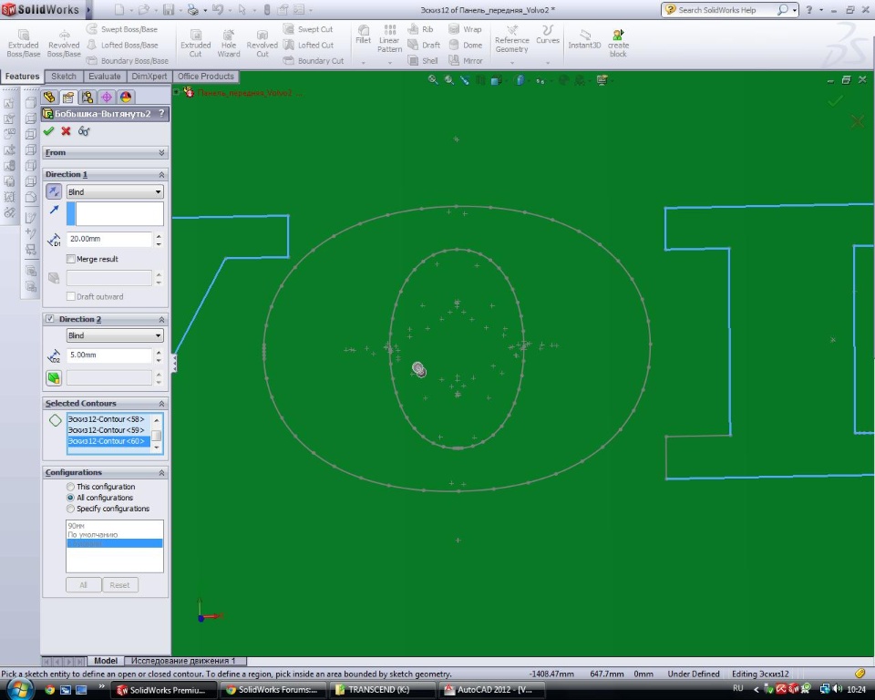
Task: Select the Lofted Cut tool
Action: coord(308,45)
